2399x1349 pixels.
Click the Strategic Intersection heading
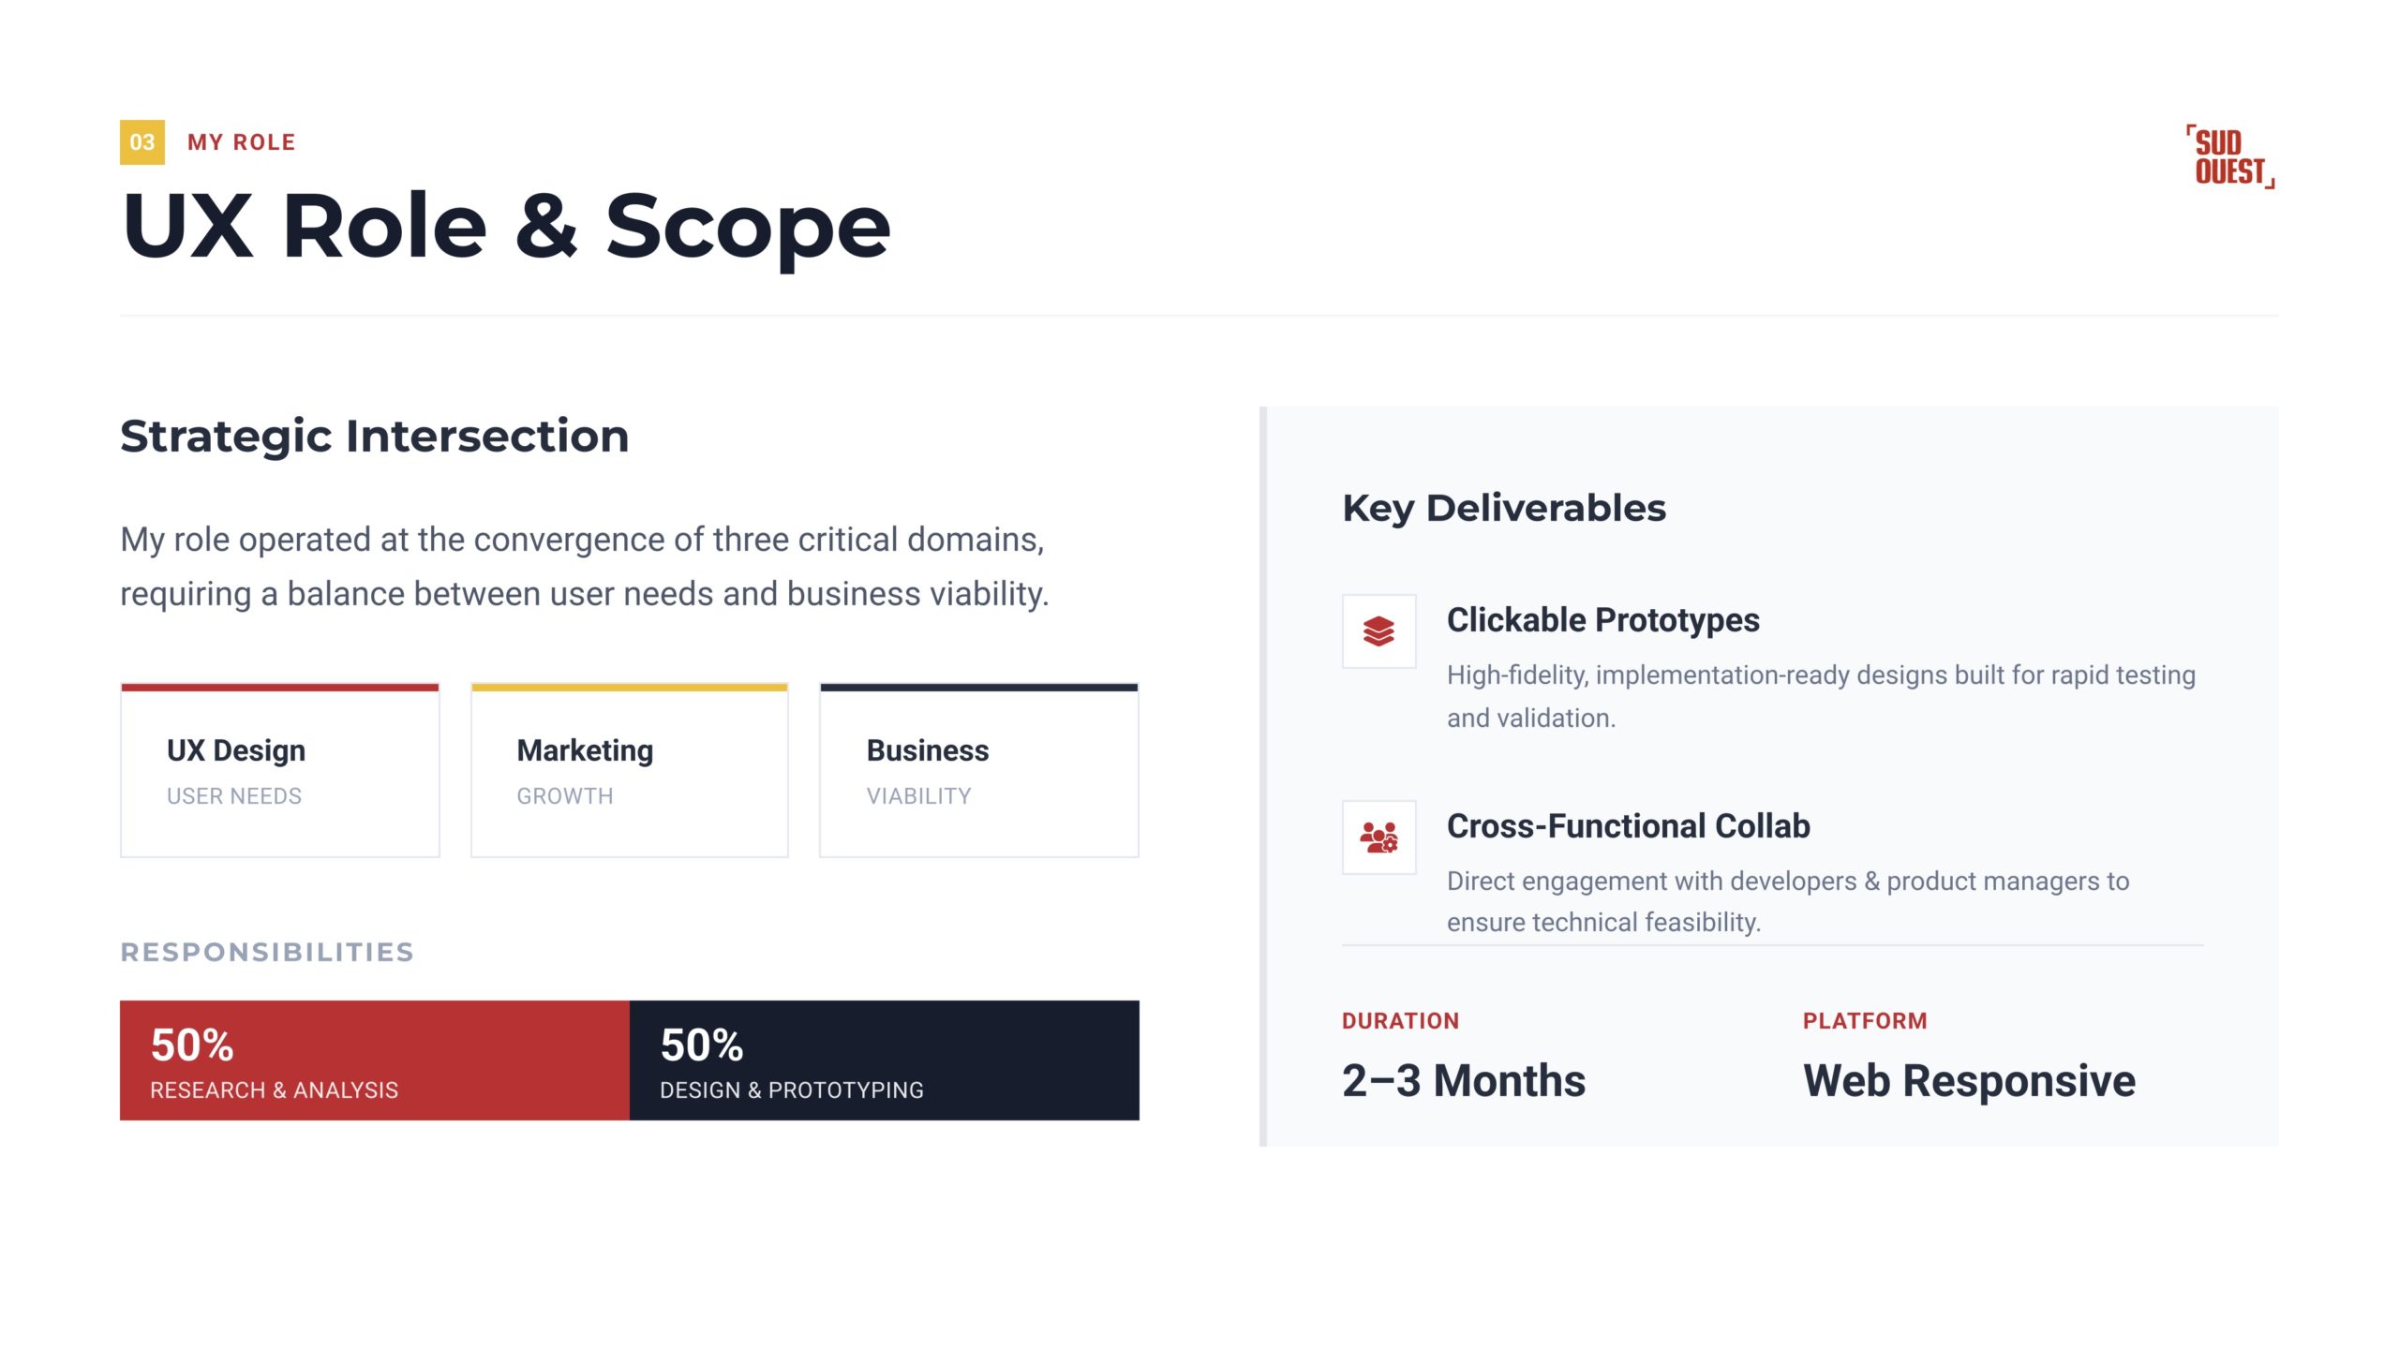coord(375,437)
